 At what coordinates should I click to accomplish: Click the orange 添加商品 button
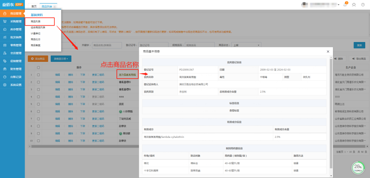38,59
